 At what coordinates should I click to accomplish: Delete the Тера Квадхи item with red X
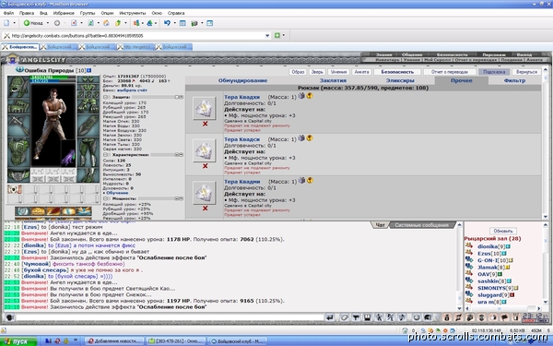tap(205, 124)
